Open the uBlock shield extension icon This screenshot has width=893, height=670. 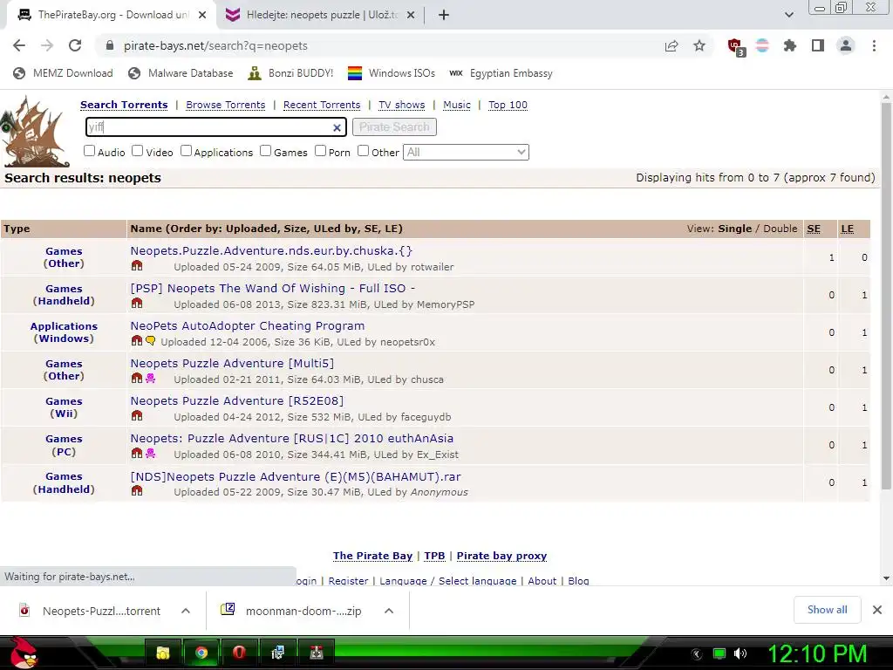tap(735, 46)
